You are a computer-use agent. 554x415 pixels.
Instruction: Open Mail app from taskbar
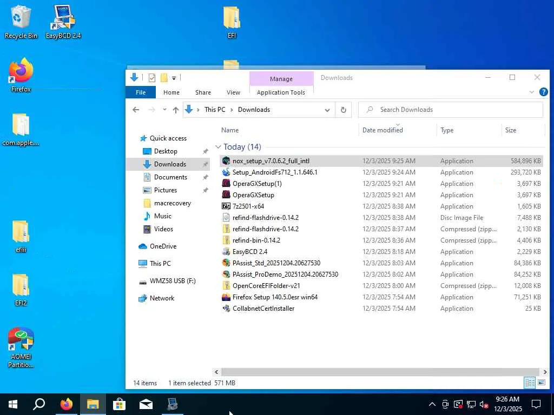(x=146, y=404)
